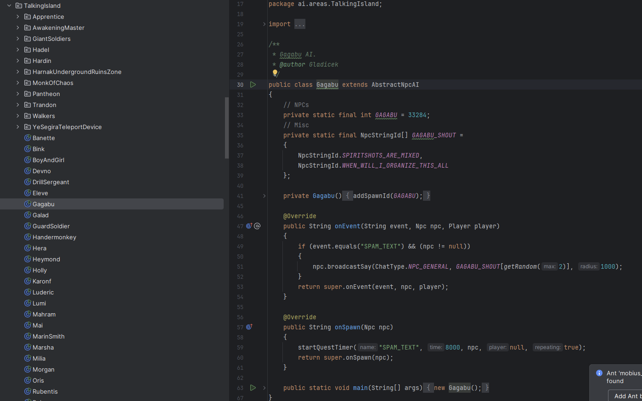Image resolution: width=642 pixels, height=401 pixels.
Task: Click AbstractNpcAI in the class declaration
Action: [395, 85]
